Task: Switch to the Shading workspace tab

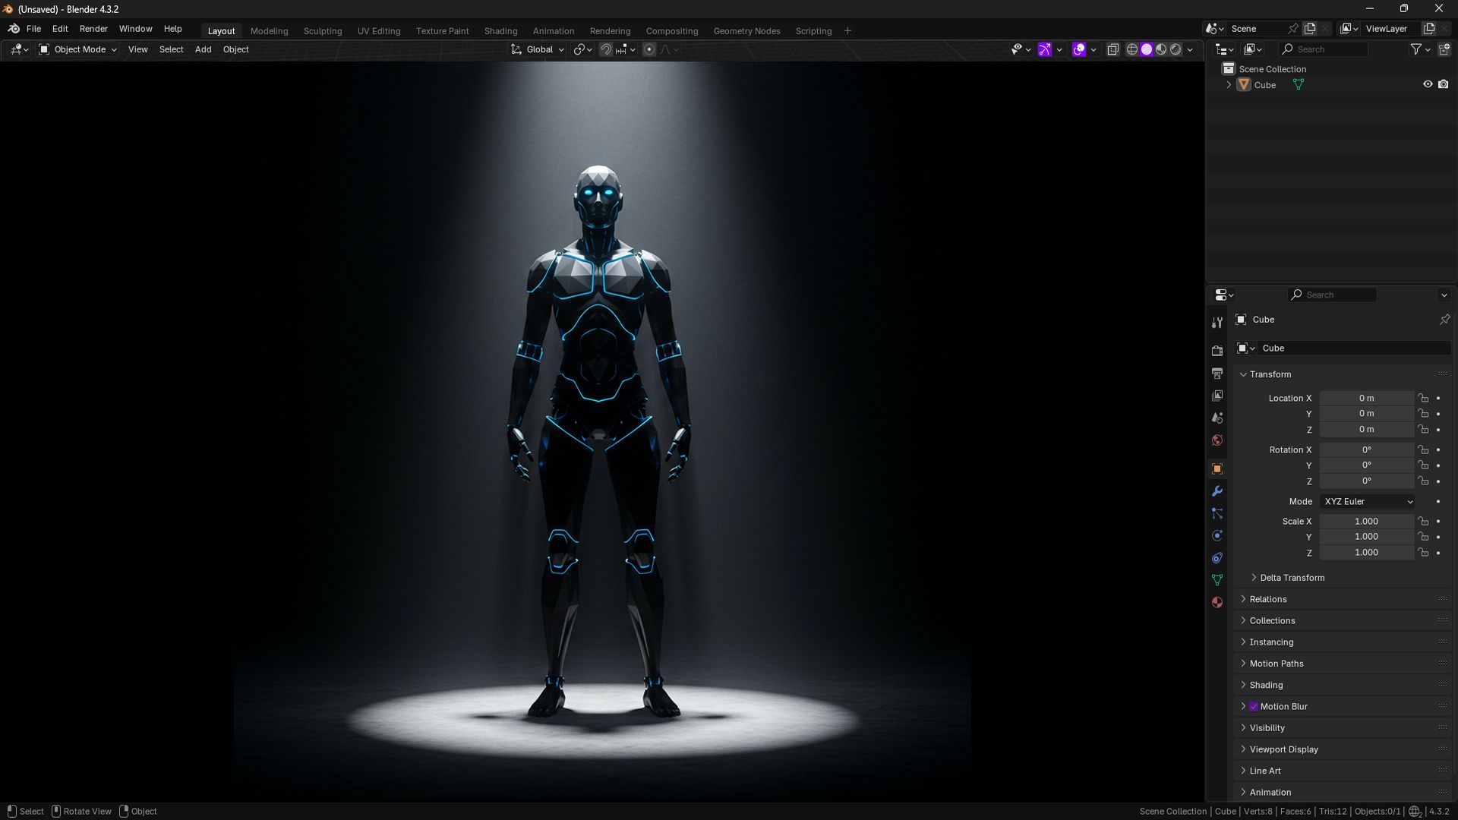Action: (x=500, y=31)
